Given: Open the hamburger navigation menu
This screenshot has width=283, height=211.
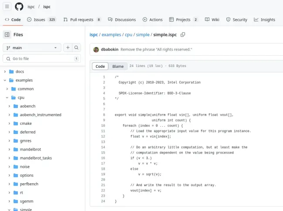Looking at the screenshot, I should tap(7, 7).
